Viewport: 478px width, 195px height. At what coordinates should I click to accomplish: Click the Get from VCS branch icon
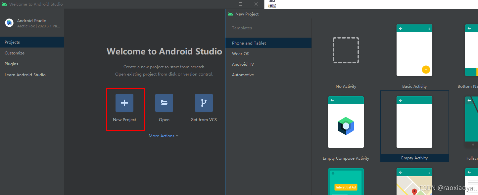[204, 103]
